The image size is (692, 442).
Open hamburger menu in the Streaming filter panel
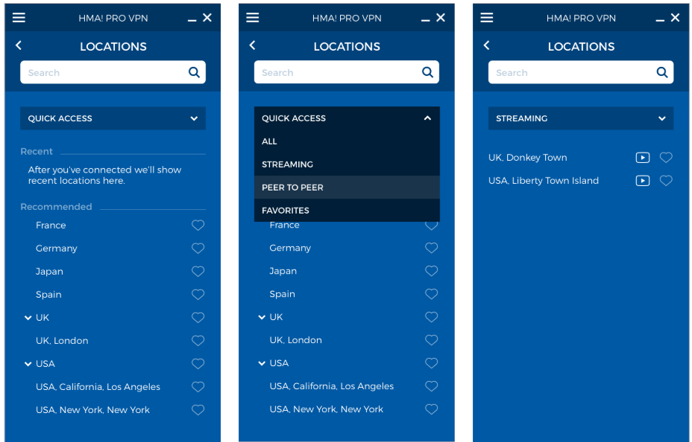pos(487,18)
